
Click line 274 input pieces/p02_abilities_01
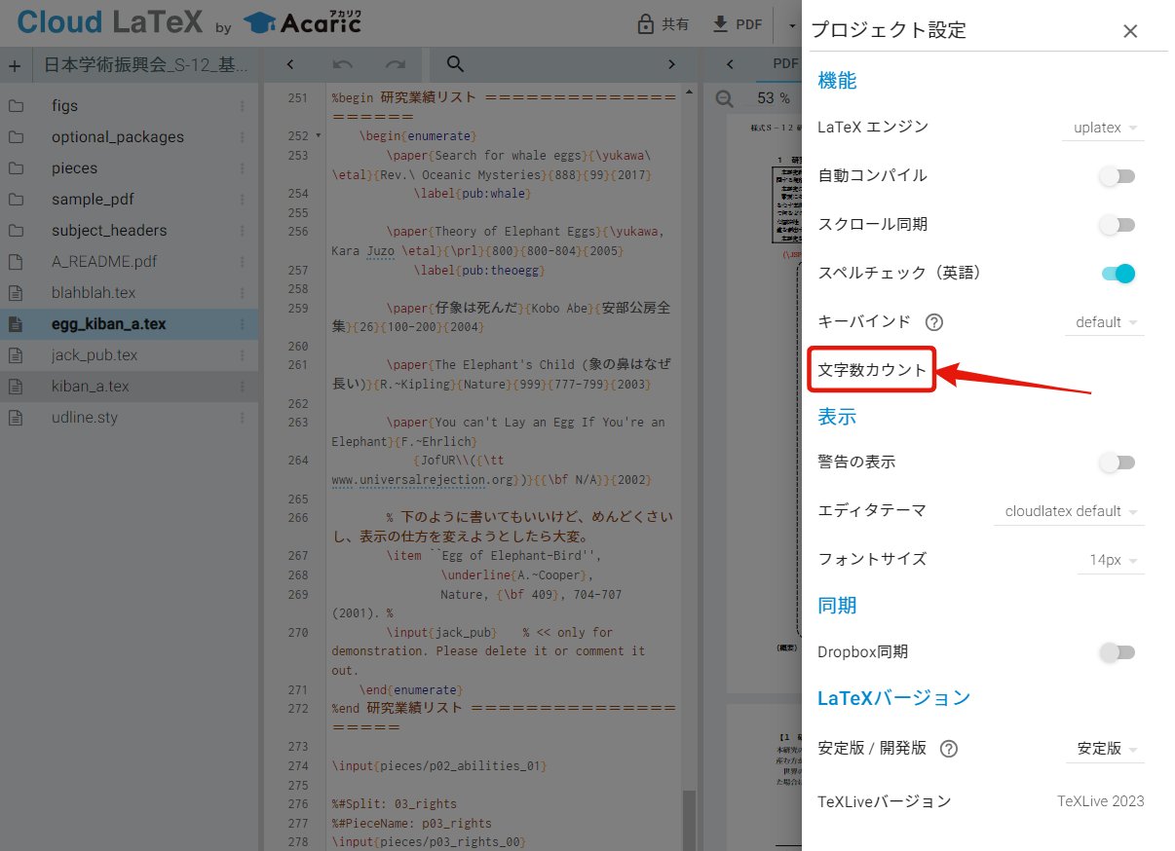point(439,766)
